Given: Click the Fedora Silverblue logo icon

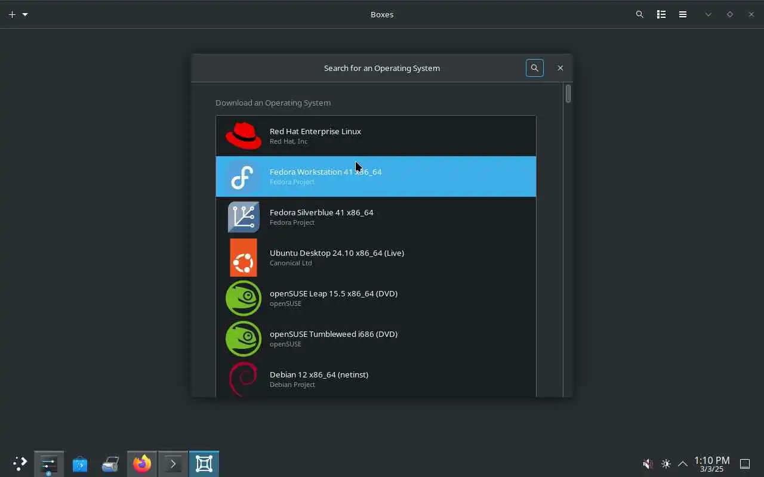Looking at the screenshot, I should pos(244,217).
